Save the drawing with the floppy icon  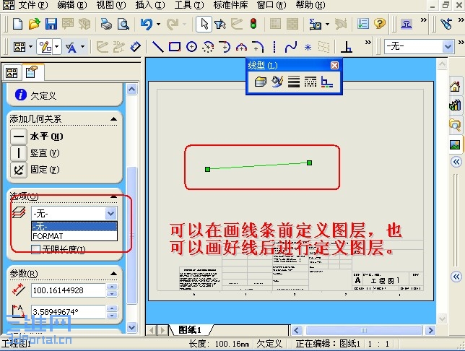(x=51, y=25)
